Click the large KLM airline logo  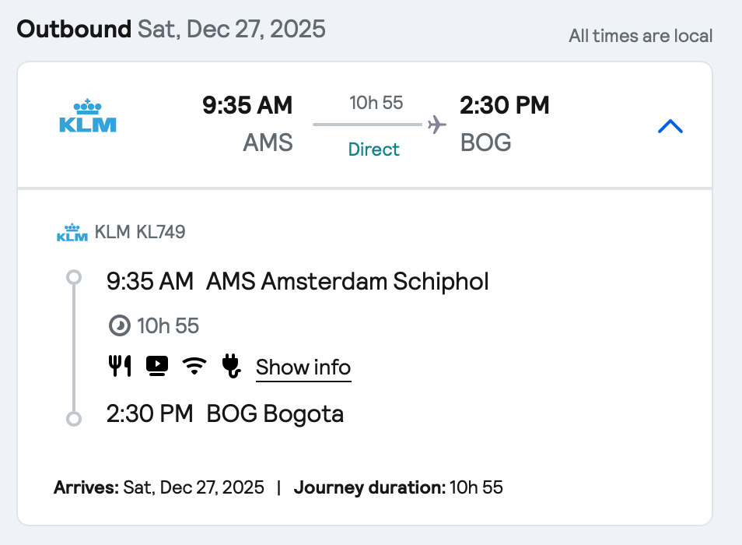point(88,116)
